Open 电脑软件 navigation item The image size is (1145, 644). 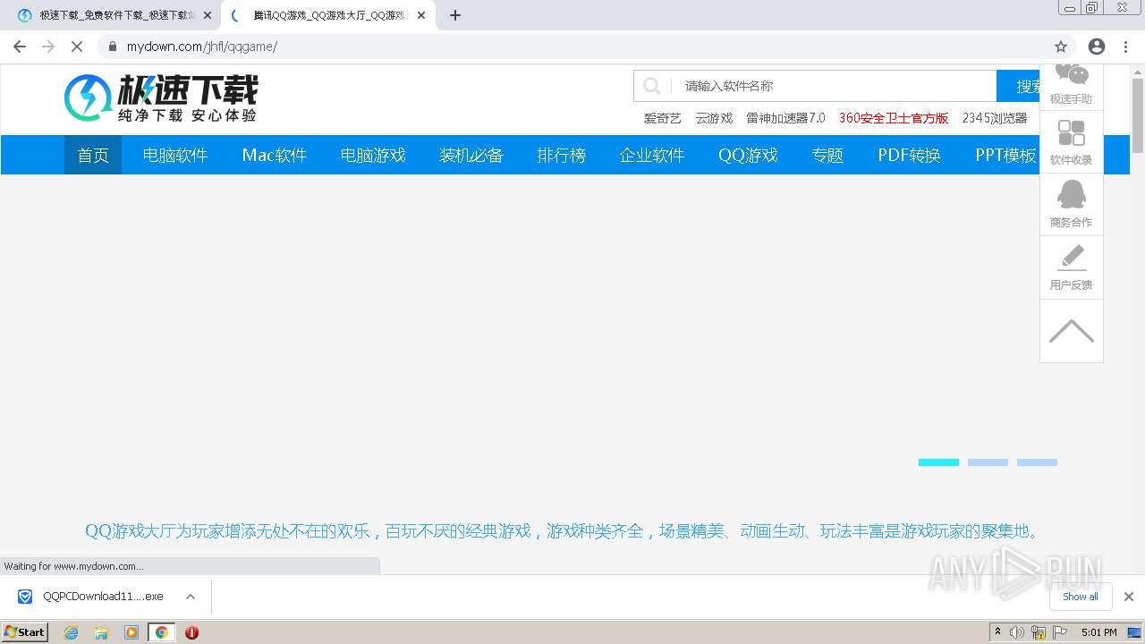(175, 155)
